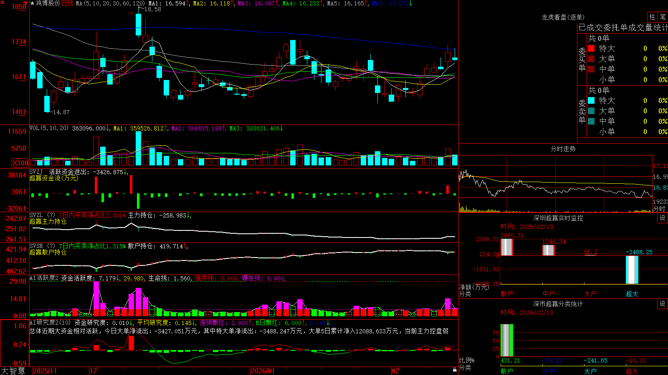Click the 超赢散户持仓 label

(48, 252)
